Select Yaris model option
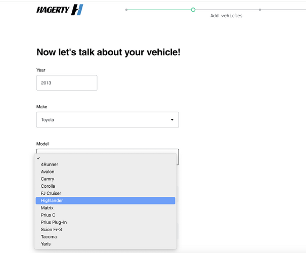This screenshot has height=253, width=306. (105, 244)
